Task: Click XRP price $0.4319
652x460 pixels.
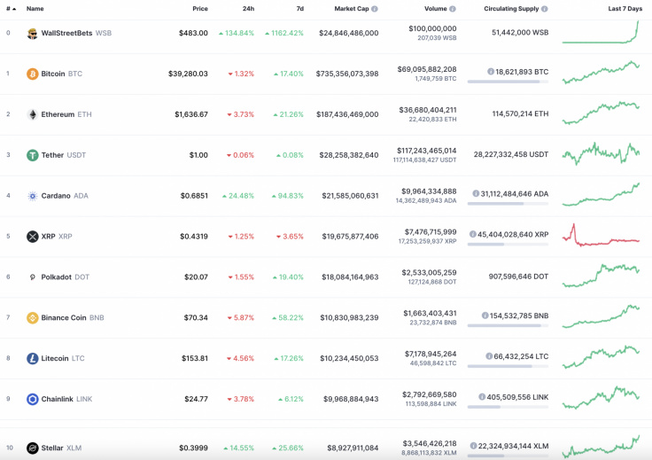Action: point(194,237)
